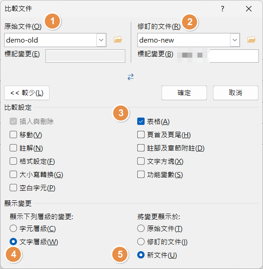Select 字元層級 radio button

tap(13, 229)
